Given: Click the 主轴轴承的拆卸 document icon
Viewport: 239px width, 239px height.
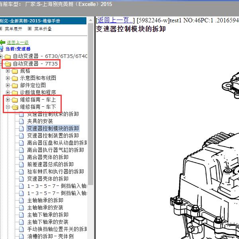Looking at the screenshot, I should click(22, 200).
